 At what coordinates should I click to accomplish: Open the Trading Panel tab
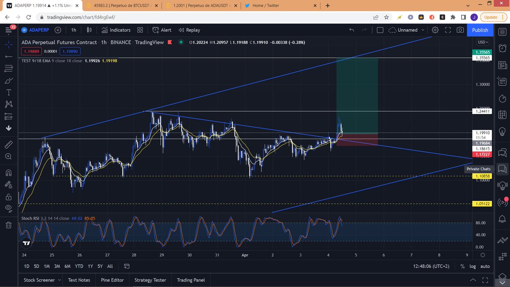(191, 280)
